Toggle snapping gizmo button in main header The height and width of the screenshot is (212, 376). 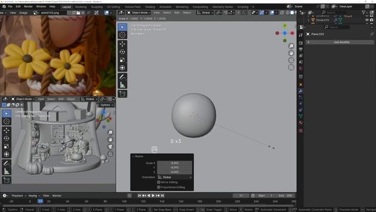coord(261,12)
